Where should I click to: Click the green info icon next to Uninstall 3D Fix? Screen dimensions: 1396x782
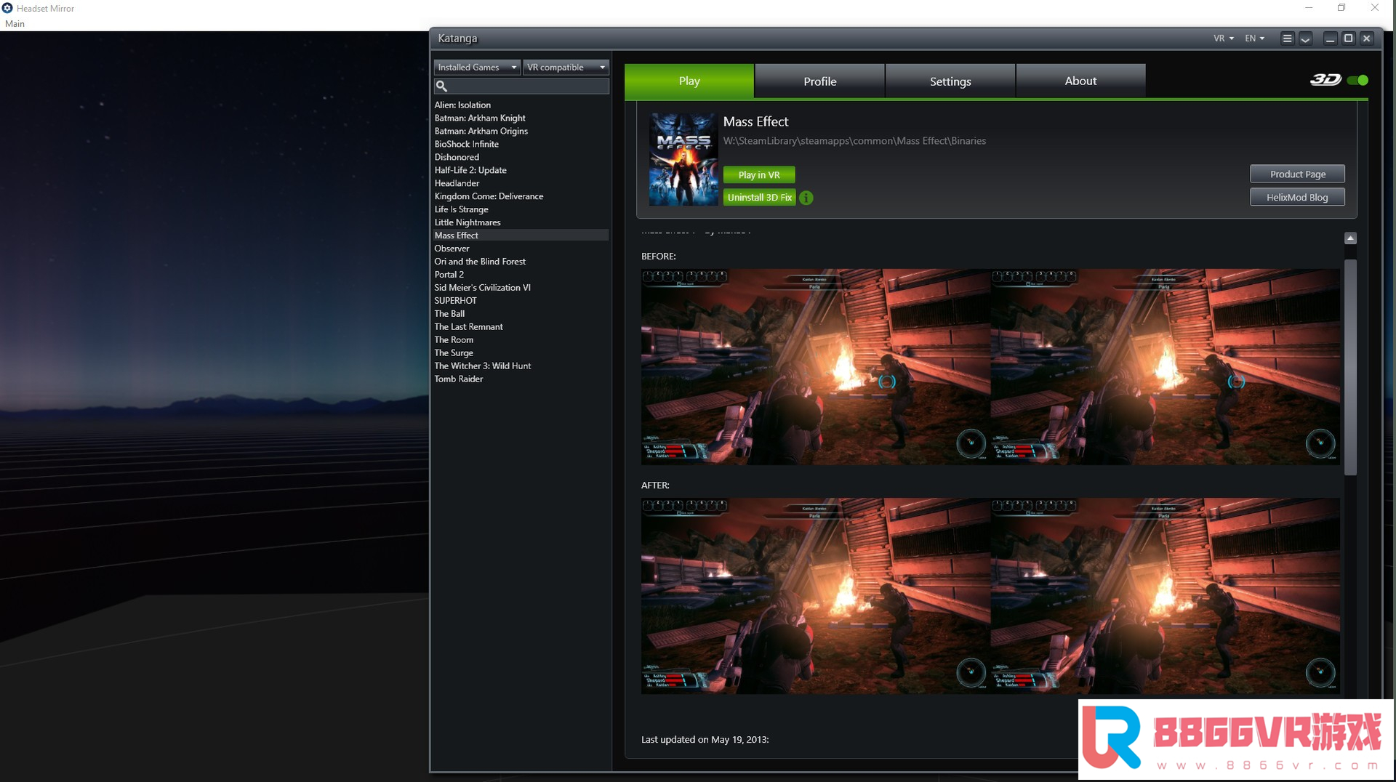(x=806, y=198)
